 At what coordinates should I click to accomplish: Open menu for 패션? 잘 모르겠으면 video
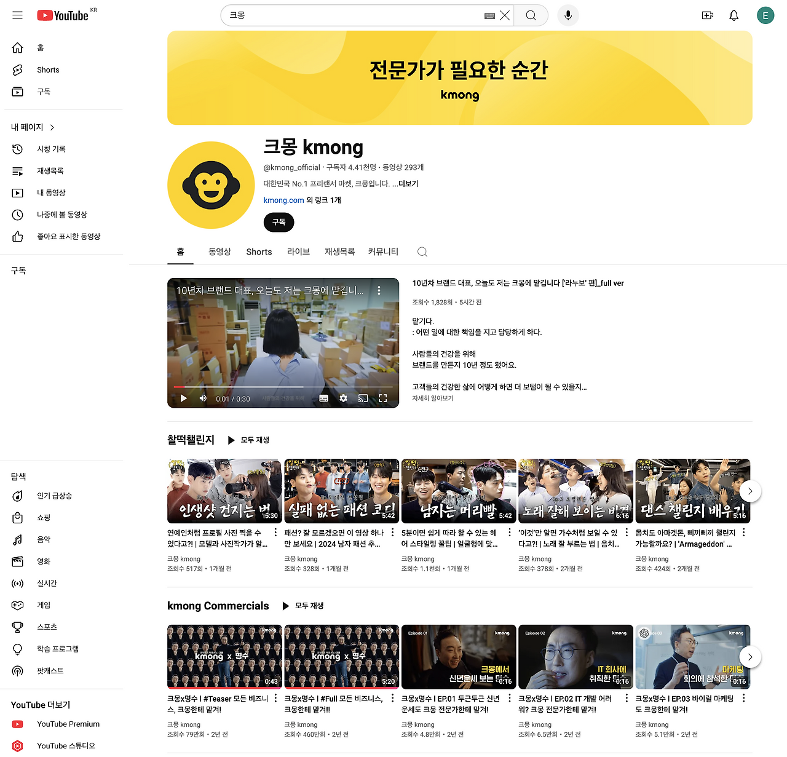click(x=392, y=533)
